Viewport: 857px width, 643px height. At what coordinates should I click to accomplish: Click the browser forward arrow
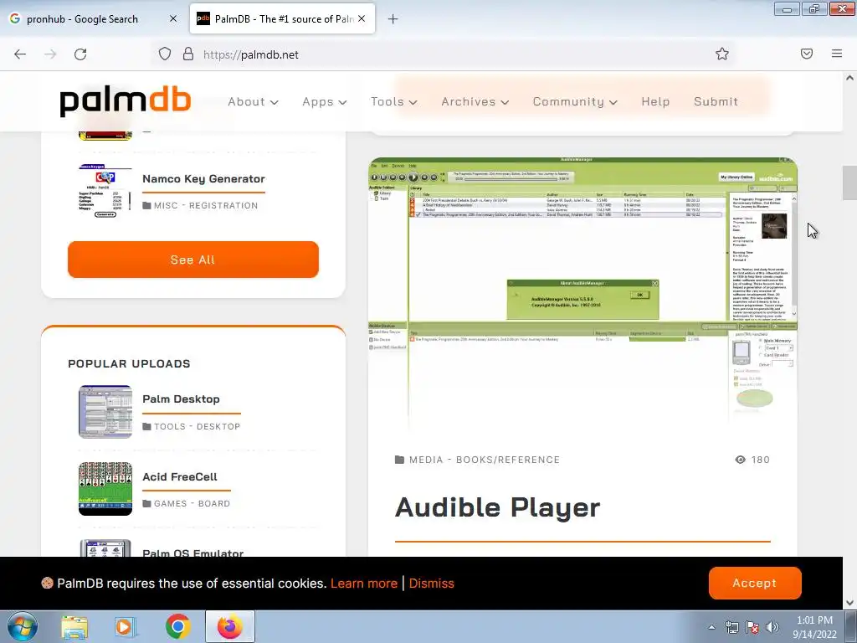(50, 54)
